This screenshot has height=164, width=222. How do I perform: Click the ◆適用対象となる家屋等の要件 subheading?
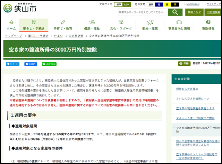pos(37,148)
